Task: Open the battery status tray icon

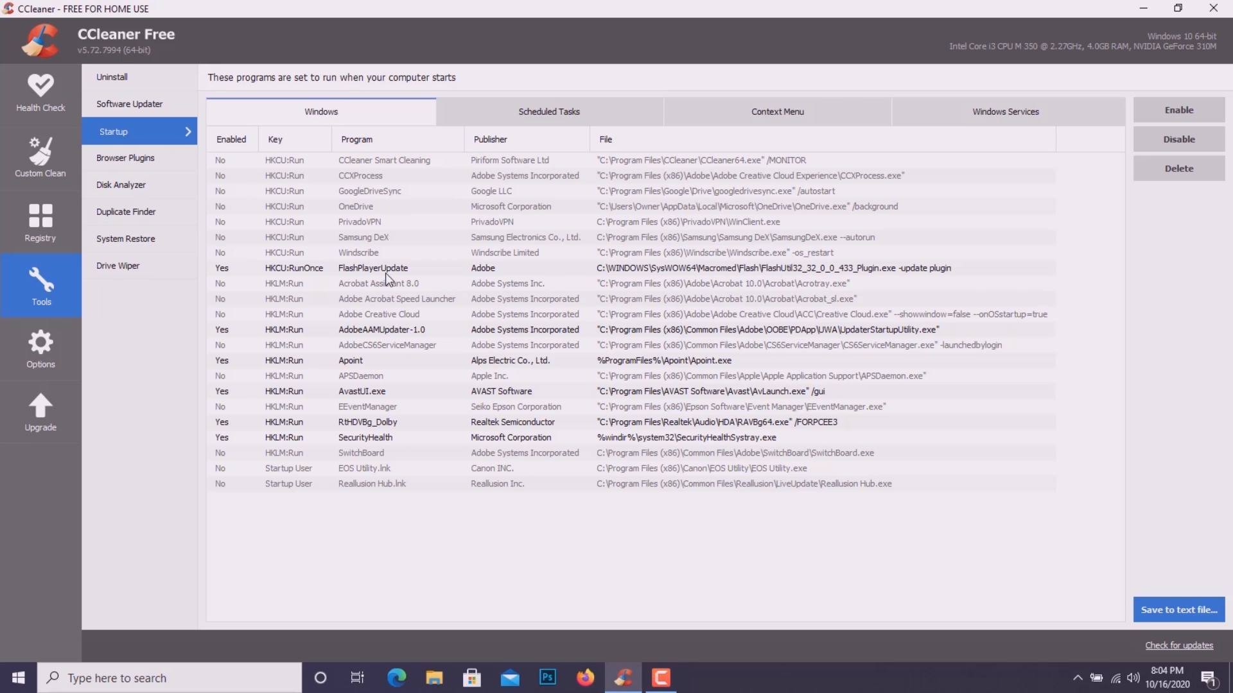Action: pyautogui.click(x=1096, y=678)
